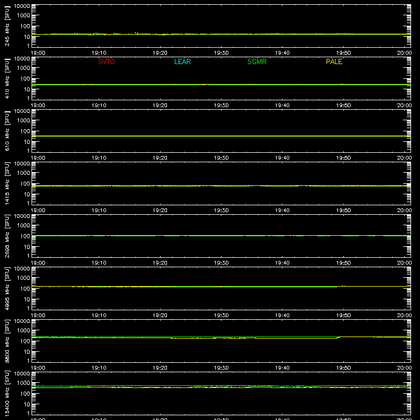This screenshot has width=420, height=420.
Task: Click the 2695 MHz [SFU] axis title
Action: 7,236
